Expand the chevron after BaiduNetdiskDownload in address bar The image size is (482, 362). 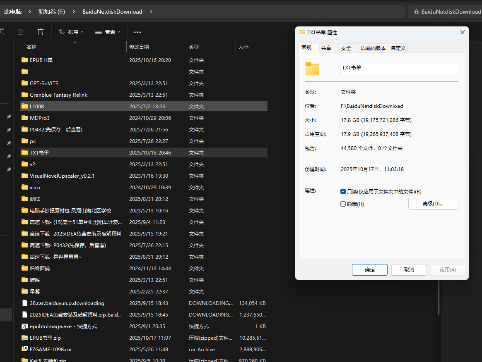point(151,12)
